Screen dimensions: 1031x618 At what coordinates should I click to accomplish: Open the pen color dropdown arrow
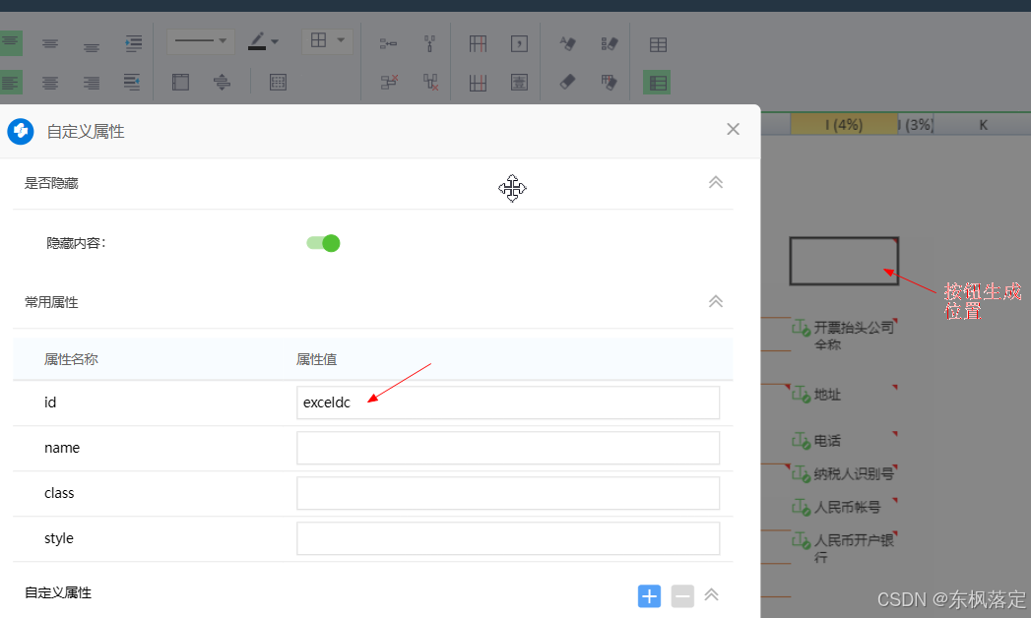pyautogui.click(x=275, y=41)
